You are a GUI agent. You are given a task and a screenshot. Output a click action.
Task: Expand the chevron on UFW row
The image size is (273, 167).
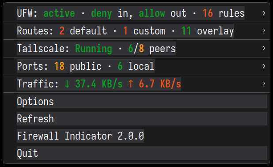[264, 13]
